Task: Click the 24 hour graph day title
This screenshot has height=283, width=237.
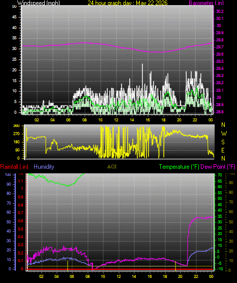Action: pos(128,3)
